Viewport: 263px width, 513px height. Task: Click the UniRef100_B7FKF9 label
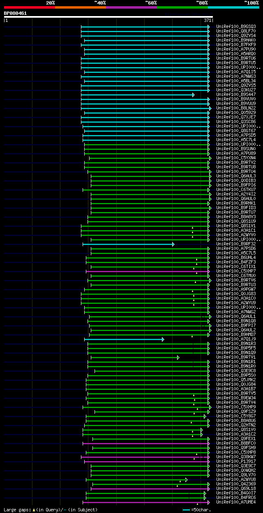(236, 44)
